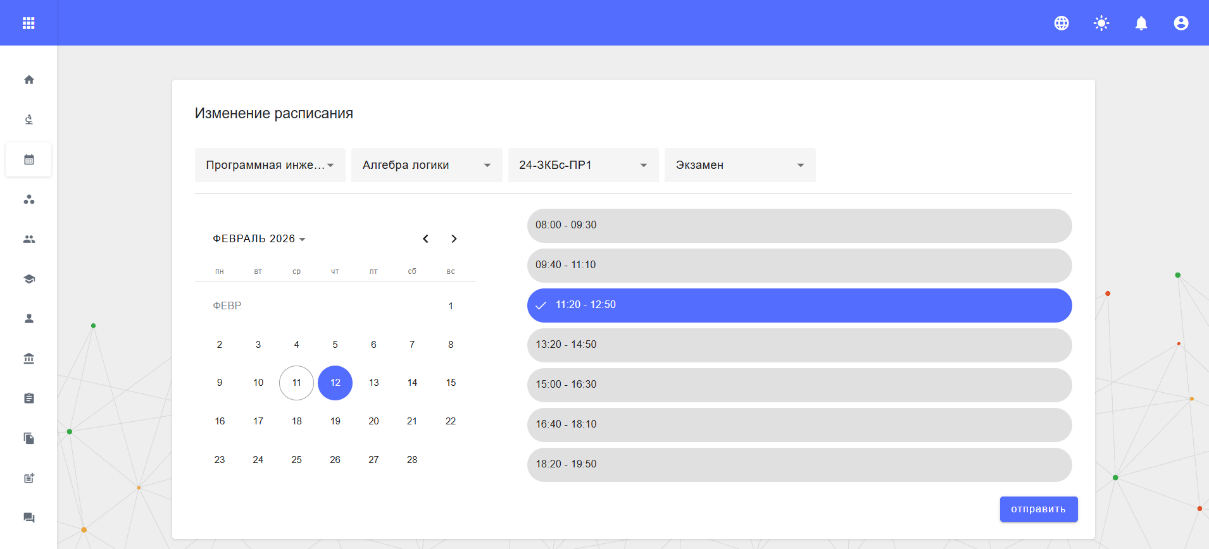Pick February 19 in the calendar
The height and width of the screenshot is (549, 1209).
point(335,421)
